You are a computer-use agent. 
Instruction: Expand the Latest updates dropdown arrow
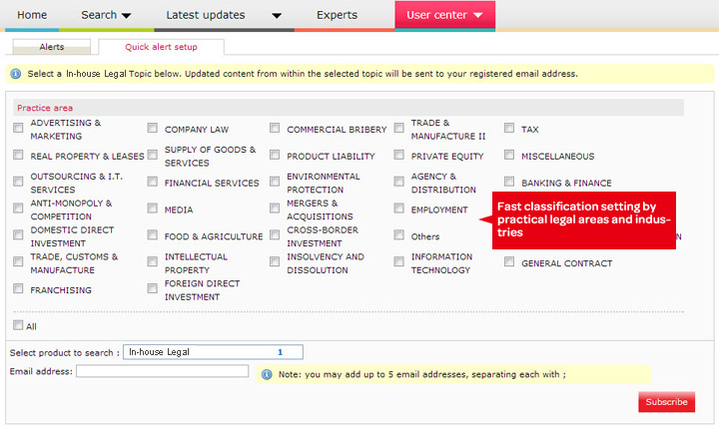pos(277,16)
